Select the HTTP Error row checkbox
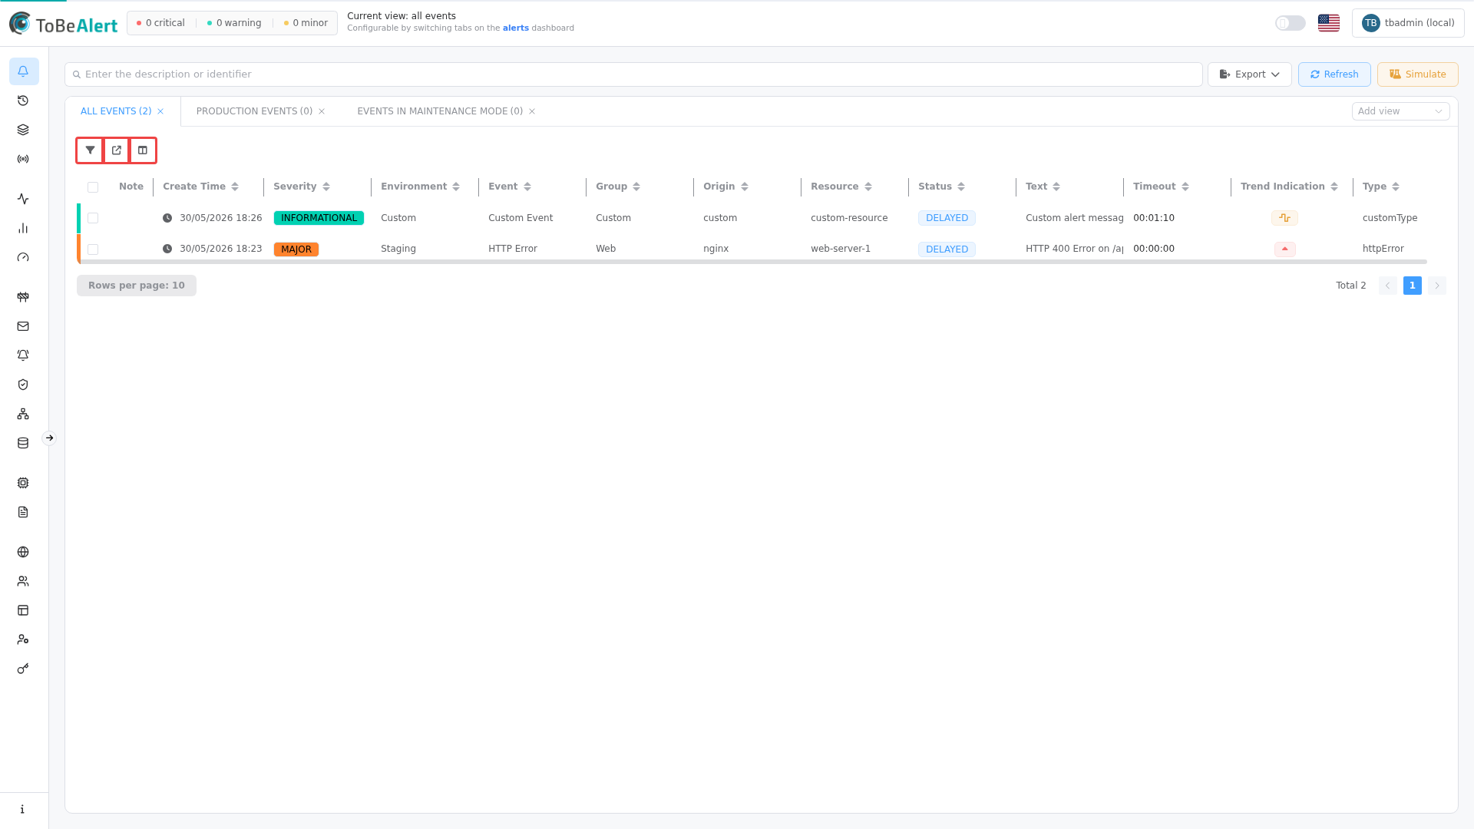 click(93, 249)
